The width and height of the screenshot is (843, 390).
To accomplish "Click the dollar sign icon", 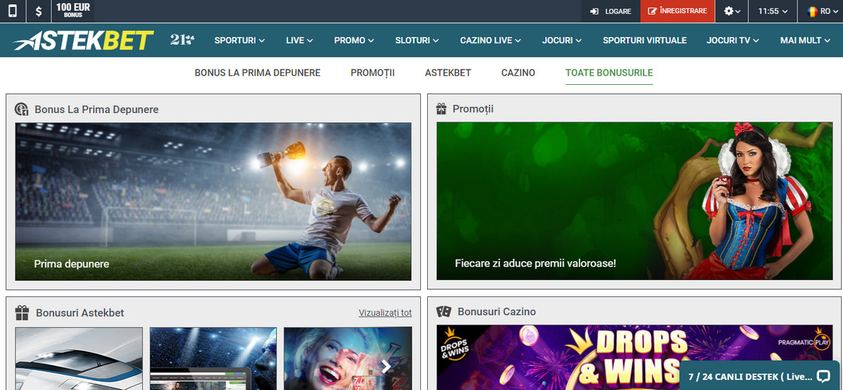I will 39,11.
